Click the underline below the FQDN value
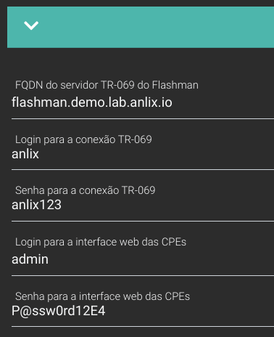274x337 pixels. click(143, 119)
